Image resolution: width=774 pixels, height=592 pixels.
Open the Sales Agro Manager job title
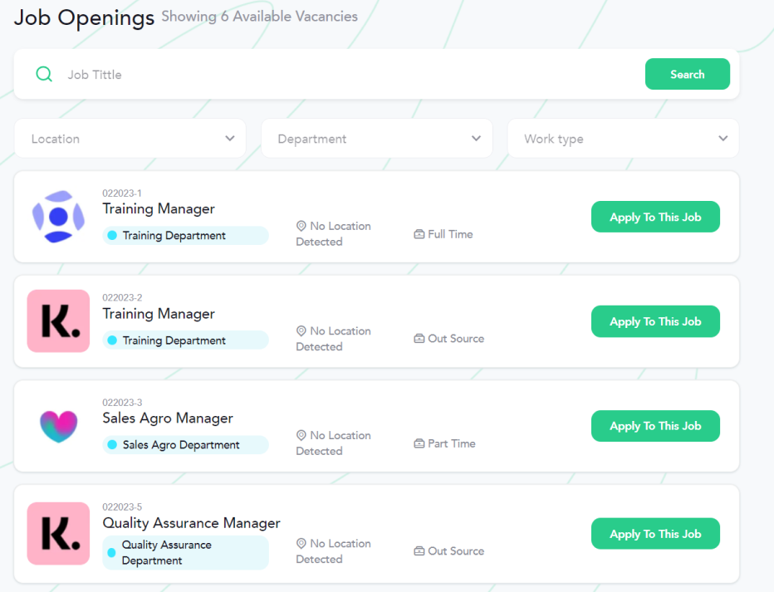pyautogui.click(x=167, y=418)
